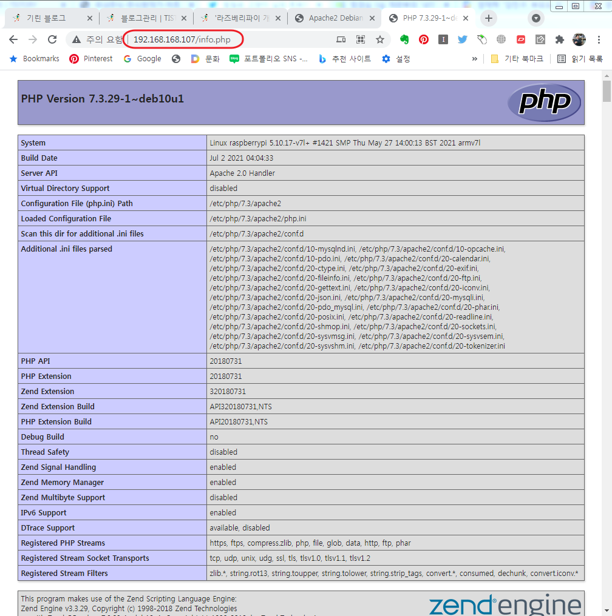Screen dimensions: 612x616
Task: Click the PHP logo in the header
Action: [545, 102]
